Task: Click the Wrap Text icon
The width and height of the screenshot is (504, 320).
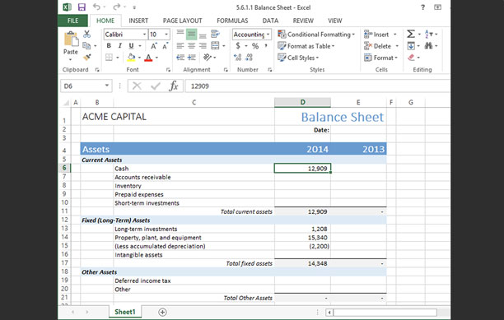Action: coord(215,34)
